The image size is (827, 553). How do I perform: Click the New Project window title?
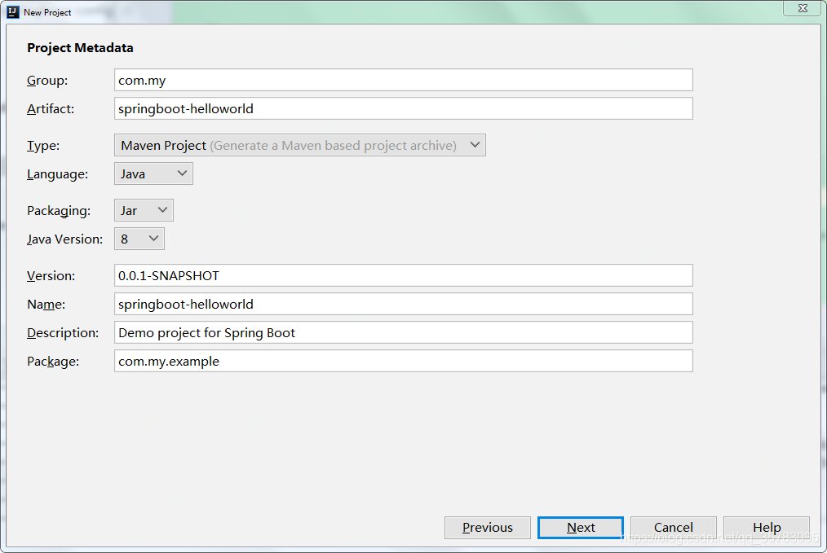(x=47, y=12)
